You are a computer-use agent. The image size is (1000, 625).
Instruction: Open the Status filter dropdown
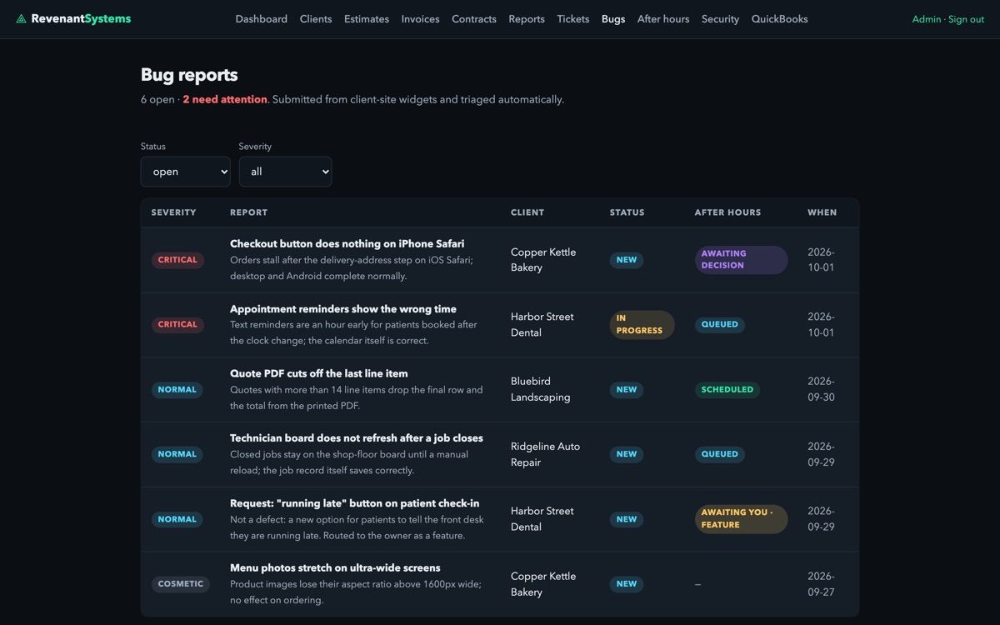point(186,172)
